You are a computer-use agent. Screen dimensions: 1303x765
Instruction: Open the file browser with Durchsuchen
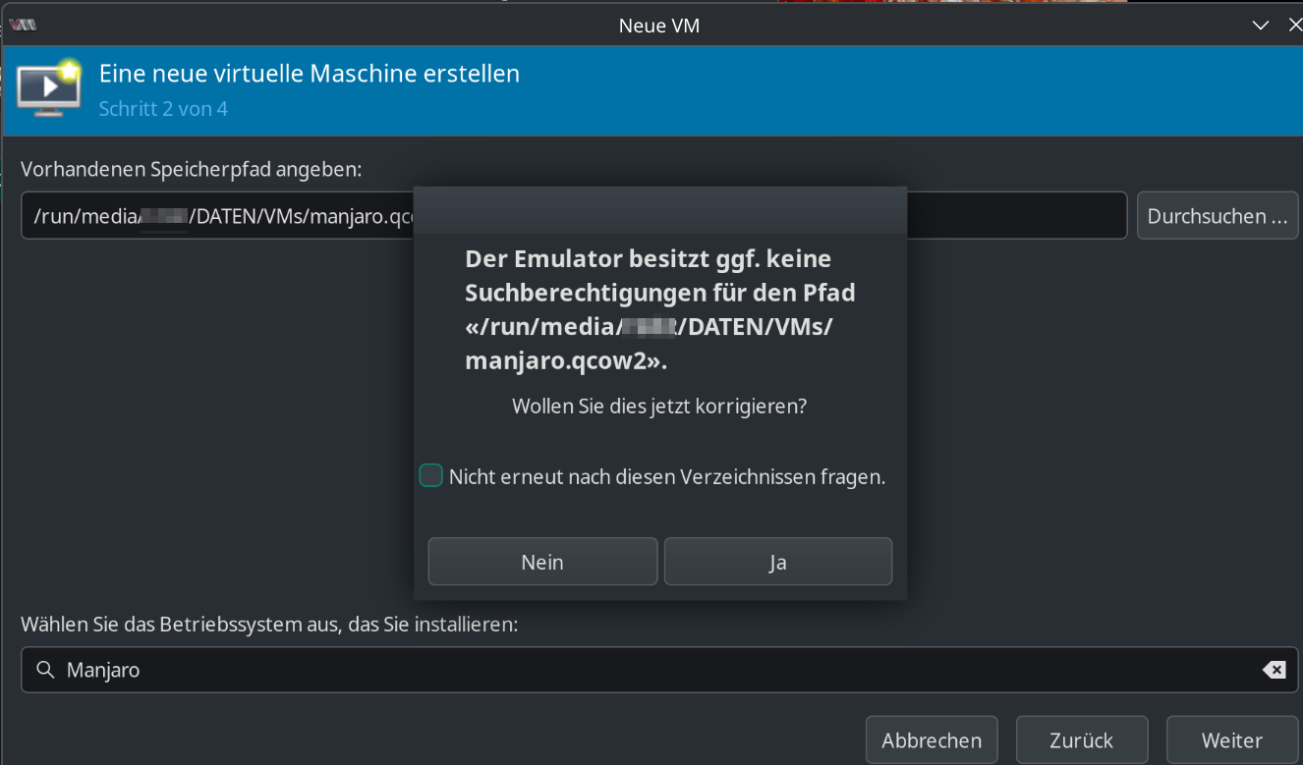point(1217,216)
